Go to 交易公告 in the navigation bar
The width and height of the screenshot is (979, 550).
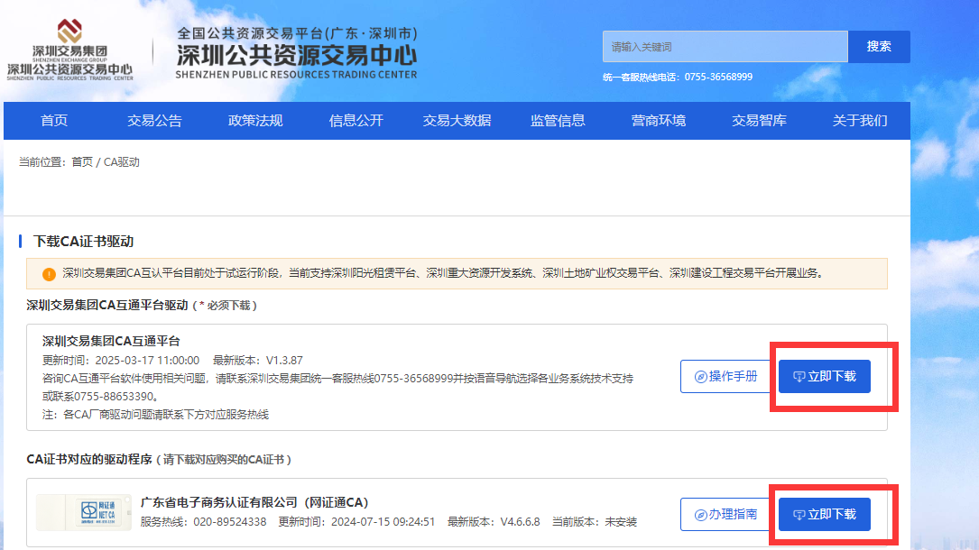(154, 121)
